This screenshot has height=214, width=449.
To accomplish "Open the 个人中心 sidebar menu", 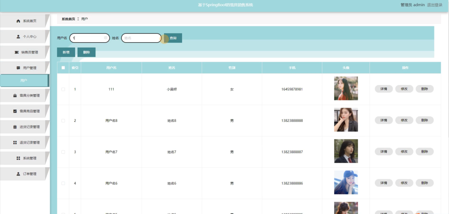I will pos(25,37).
